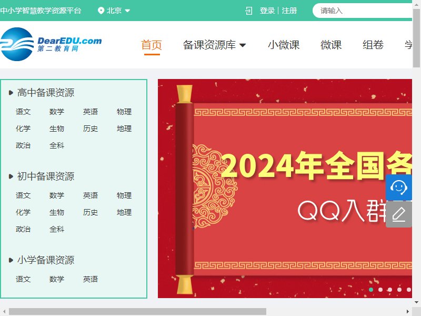The height and width of the screenshot is (316, 421).
Task: Click the triangle bullet beside 高中备课资源
Action: (x=11, y=93)
